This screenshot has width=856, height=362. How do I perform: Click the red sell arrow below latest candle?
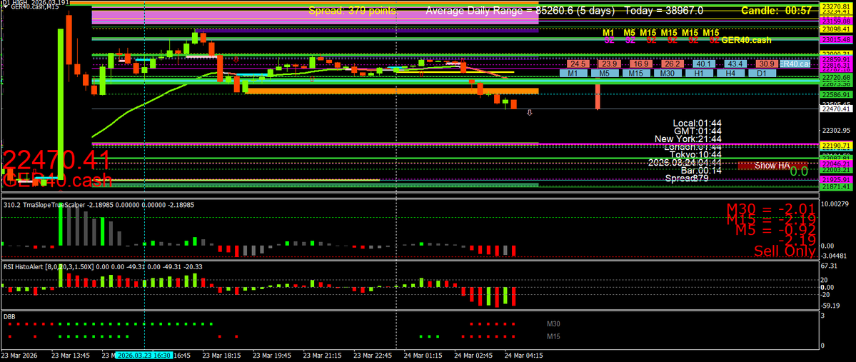[529, 113]
